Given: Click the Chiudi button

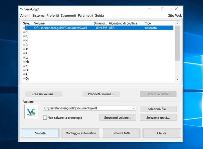Looking at the screenshot, I should pos(162,133).
